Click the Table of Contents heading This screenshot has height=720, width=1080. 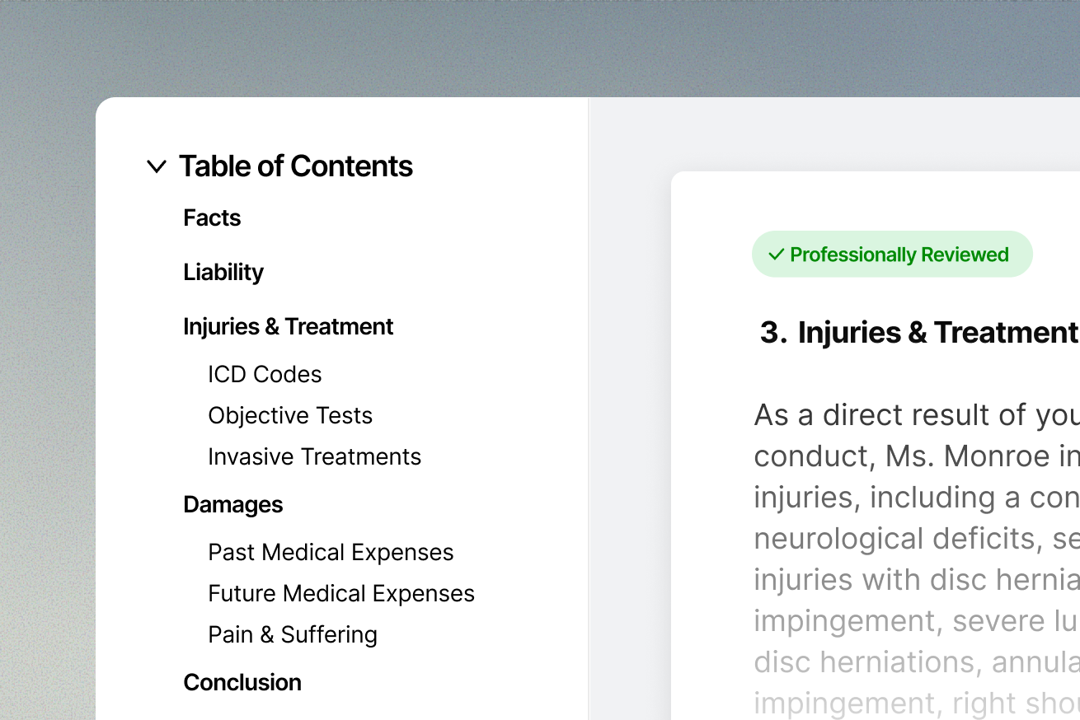pyautogui.click(x=295, y=166)
